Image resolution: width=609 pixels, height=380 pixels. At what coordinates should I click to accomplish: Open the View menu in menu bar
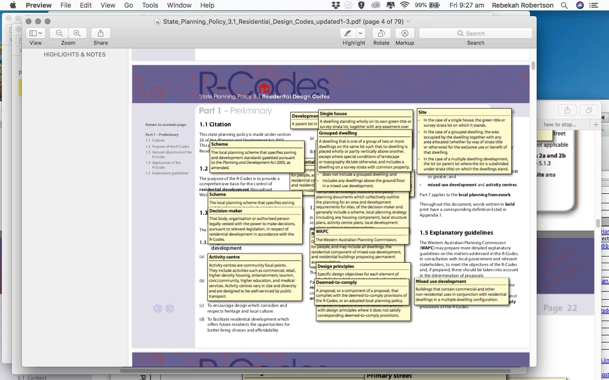click(x=108, y=5)
